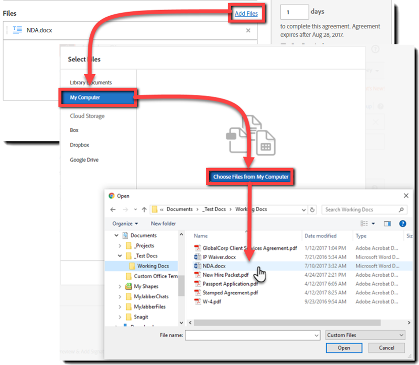Expand the My Shapes folder node

click(x=120, y=286)
